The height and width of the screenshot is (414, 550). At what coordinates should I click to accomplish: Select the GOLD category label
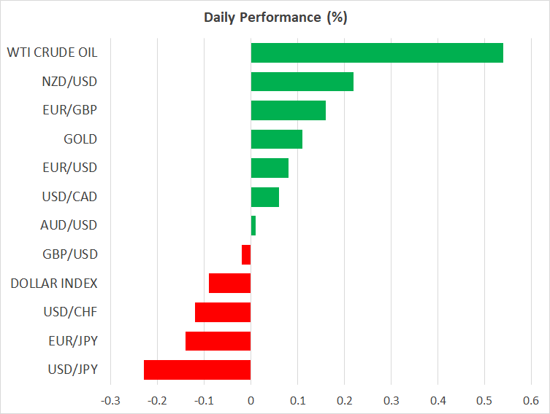coord(81,138)
